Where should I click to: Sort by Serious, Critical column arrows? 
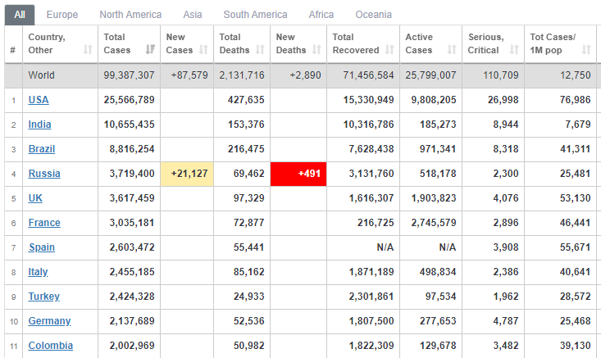click(x=514, y=50)
